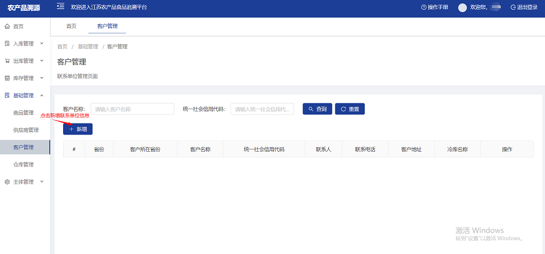545x254 pixels.
Task: Focus the 客户名称 input field
Action: pyautogui.click(x=132, y=109)
